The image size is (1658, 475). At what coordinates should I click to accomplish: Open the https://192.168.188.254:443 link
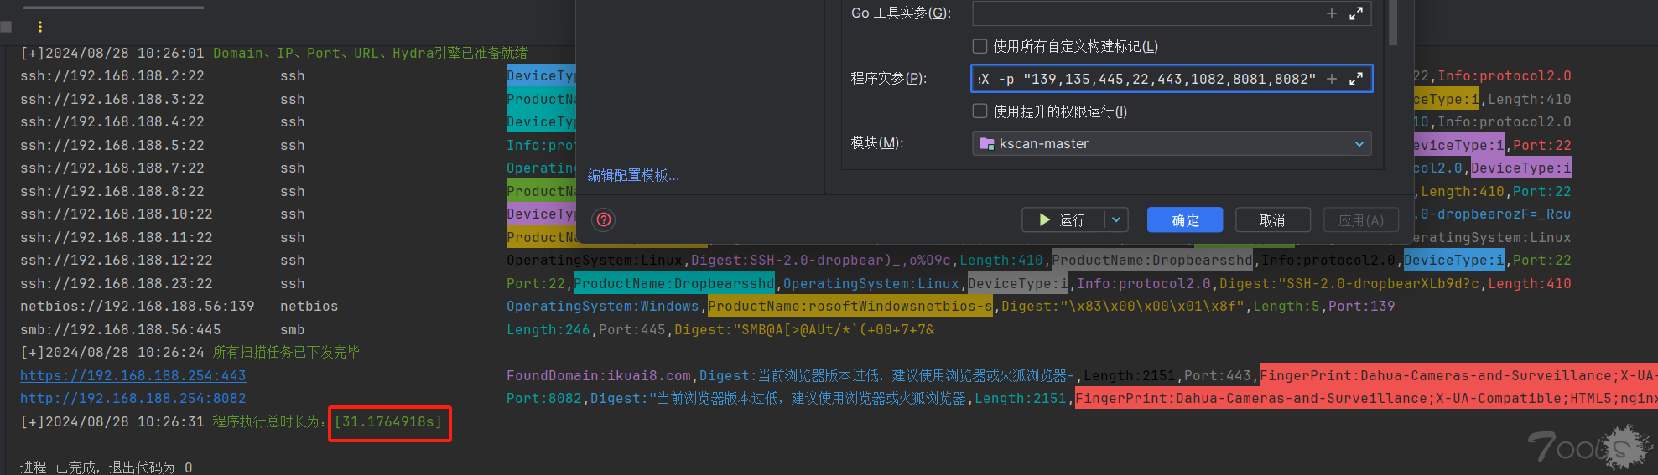(x=133, y=376)
